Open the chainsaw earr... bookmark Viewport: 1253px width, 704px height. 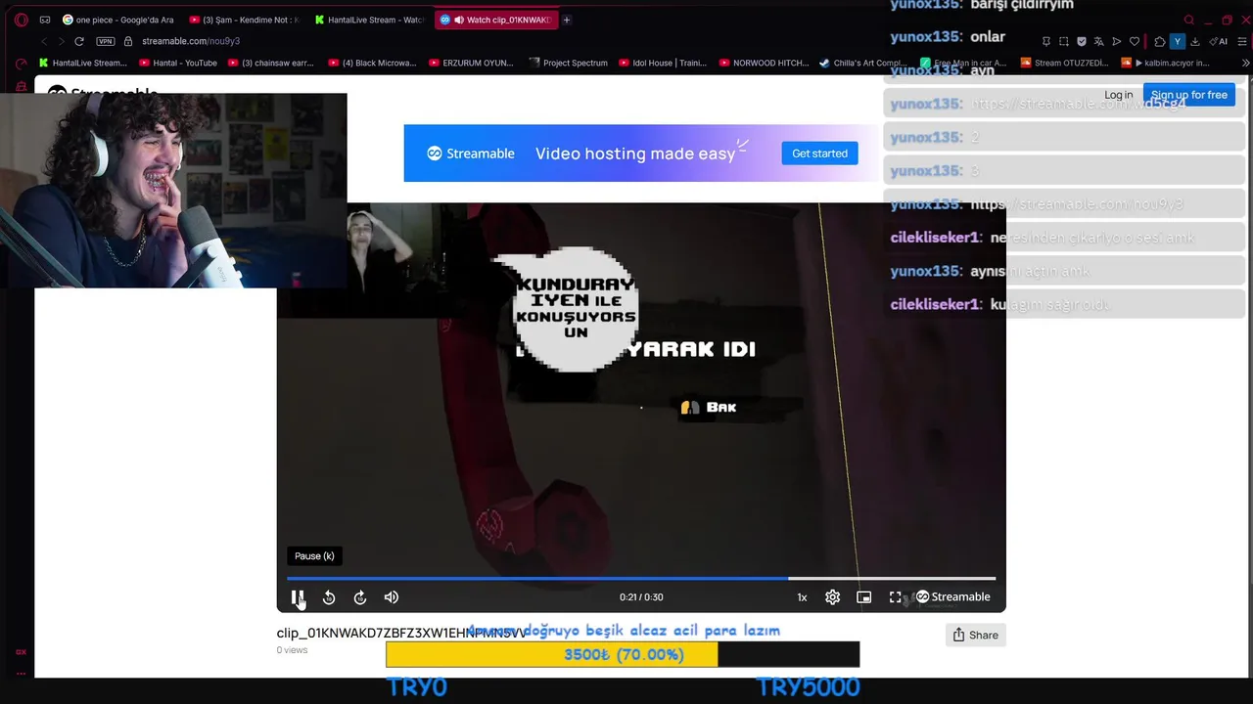coord(271,63)
